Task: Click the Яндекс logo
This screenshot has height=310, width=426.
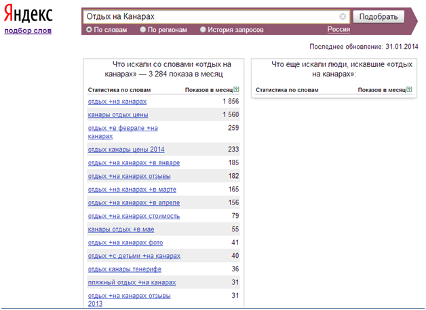Action: pyautogui.click(x=28, y=14)
